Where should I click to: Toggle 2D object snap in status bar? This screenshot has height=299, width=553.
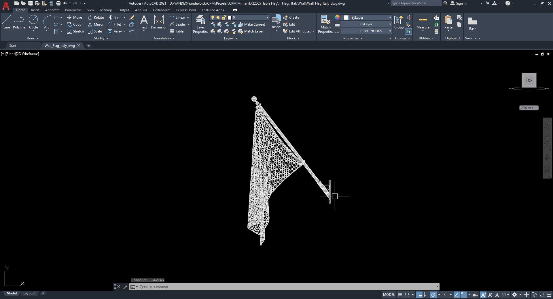[x=464, y=295]
